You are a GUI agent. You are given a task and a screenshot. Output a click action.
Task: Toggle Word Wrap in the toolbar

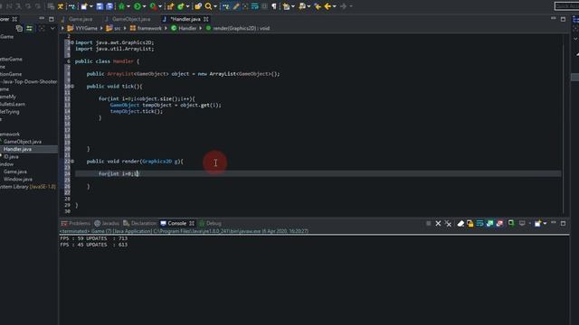point(255,6)
